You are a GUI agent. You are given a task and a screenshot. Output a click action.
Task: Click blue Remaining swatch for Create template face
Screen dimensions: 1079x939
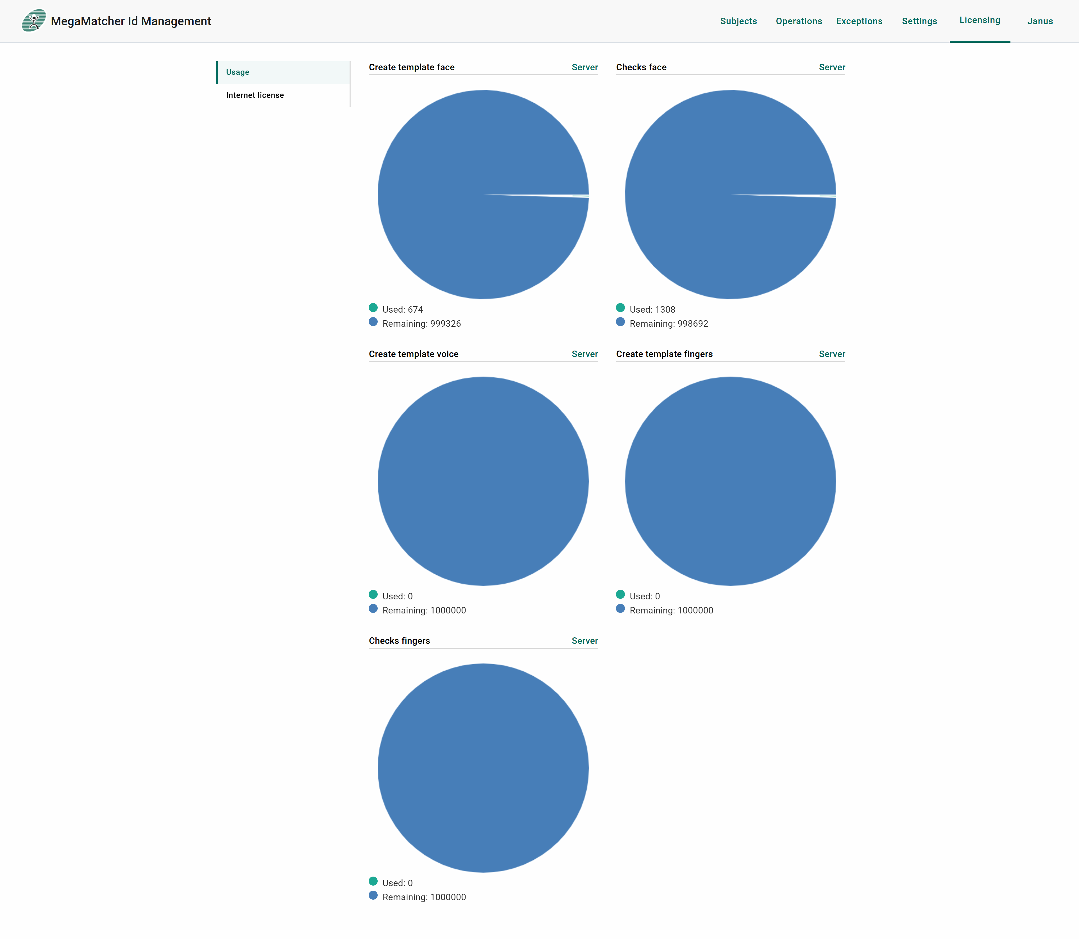[x=373, y=322]
